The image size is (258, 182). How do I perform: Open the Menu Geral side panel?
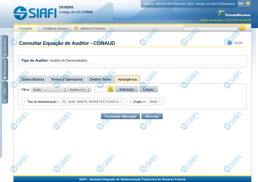[5, 70]
